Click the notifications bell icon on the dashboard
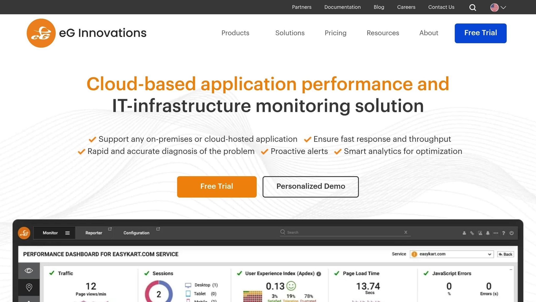 pos(488,233)
